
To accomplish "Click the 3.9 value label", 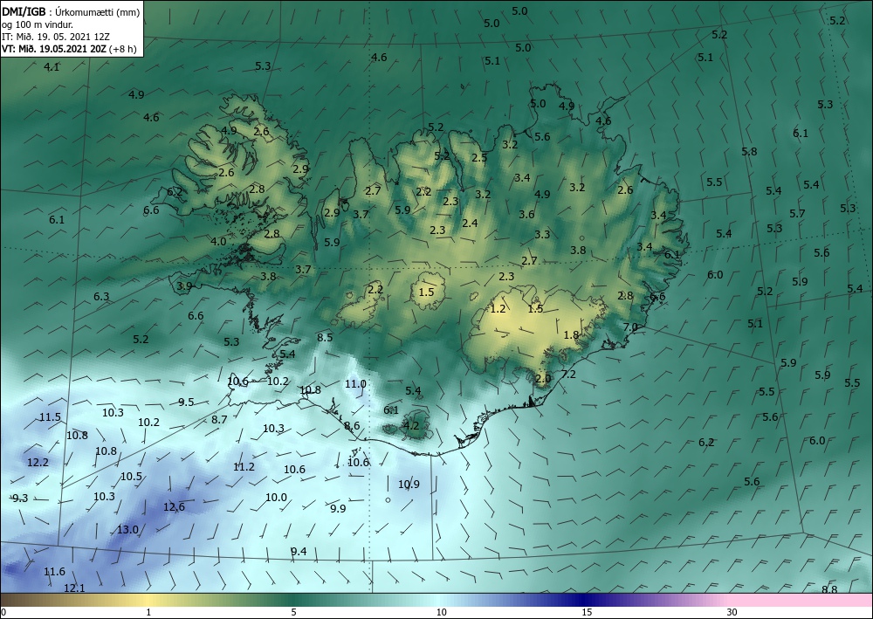I will (x=184, y=285).
